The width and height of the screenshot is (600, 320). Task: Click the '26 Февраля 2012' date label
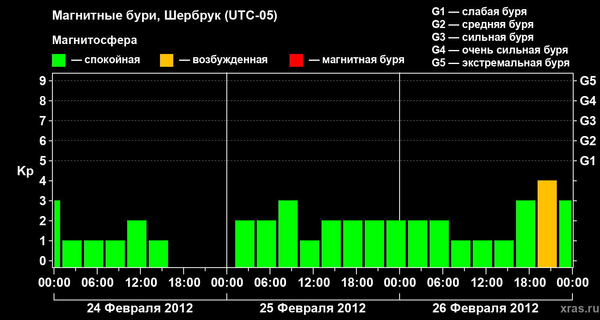click(x=486, y=308)
